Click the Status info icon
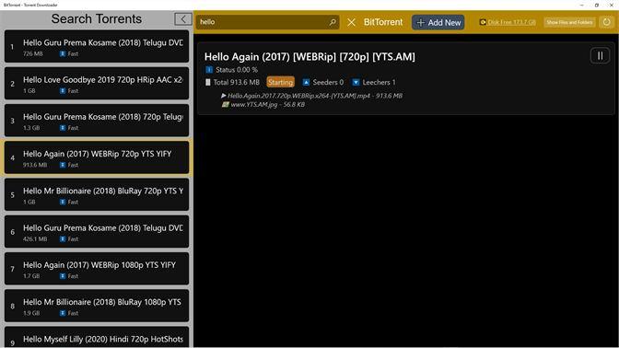Image resolution: width=619 pixels, height=348 pixels. [x=209, y=70]
